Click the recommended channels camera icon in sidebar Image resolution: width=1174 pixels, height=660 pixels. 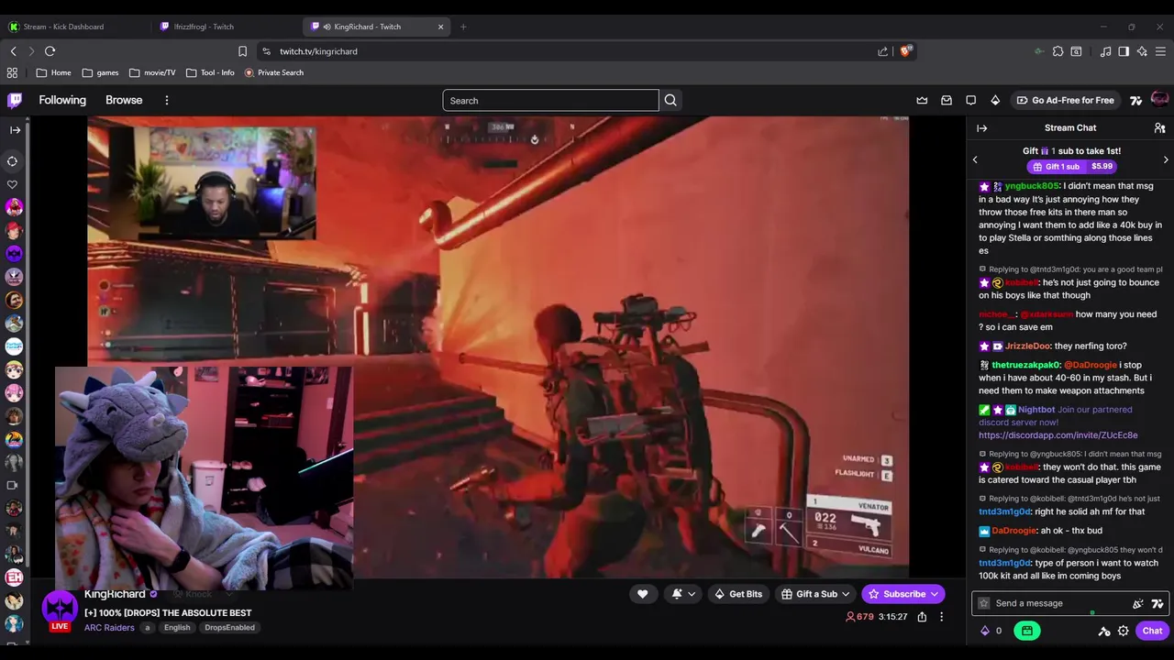tap(13, 485)
